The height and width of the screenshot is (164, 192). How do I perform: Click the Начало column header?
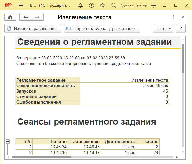(50, 141)
